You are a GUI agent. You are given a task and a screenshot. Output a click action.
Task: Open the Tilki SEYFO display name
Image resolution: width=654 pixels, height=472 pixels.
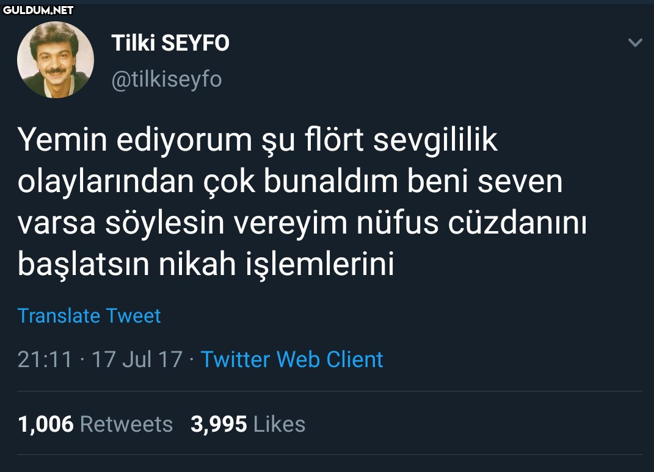(x=170, y=43)
